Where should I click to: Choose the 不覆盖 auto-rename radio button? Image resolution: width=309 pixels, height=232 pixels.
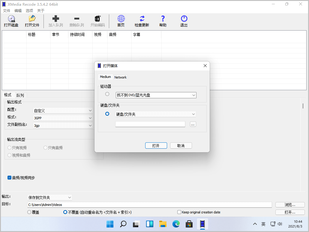[65, 212]
